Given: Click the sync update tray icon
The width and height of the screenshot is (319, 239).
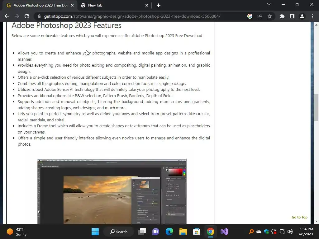Looking at the screenshot, I should tap(274, 232).
